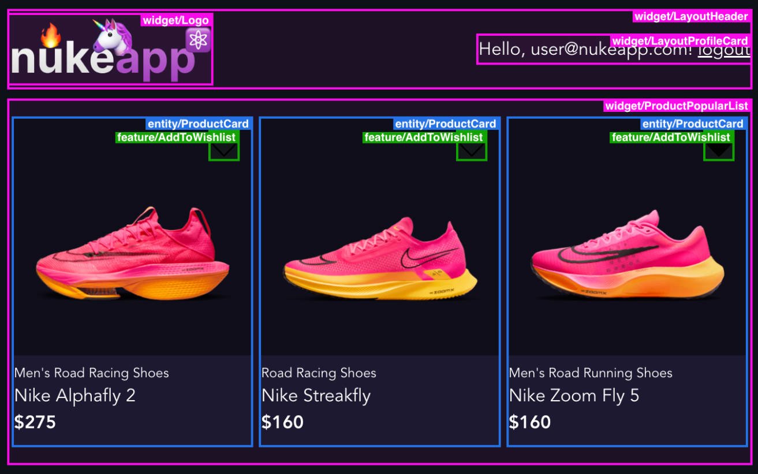Select the Nike Zoom Fly 5 product title

[x=574, y=396]
